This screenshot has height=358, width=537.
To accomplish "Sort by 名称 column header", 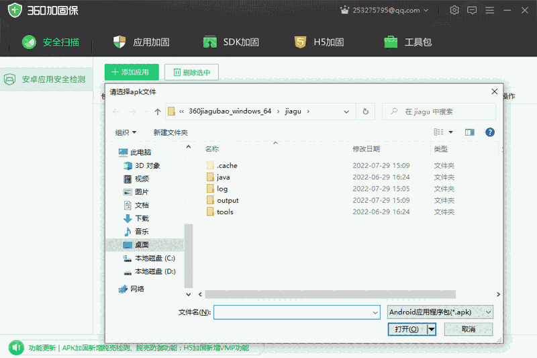I will pos(212,149).
